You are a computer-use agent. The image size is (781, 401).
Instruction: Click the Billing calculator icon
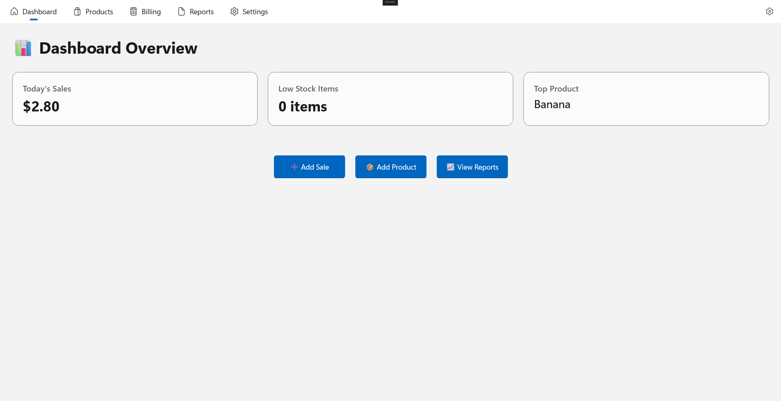pyautogui.click(x=133, y=11)
